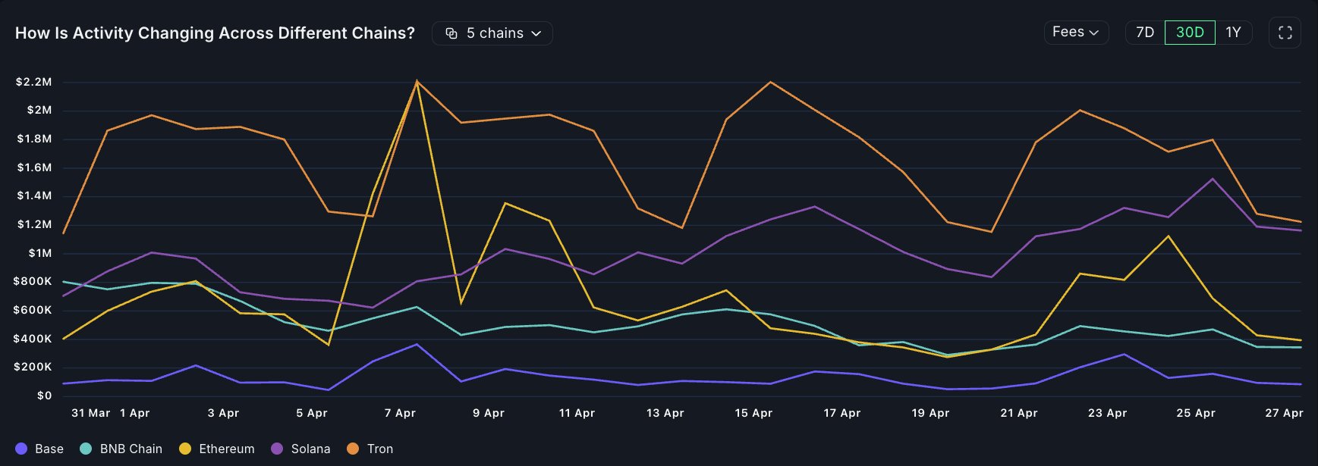Viewport: 1318px width, 466px height.
Task: Switch to 1Y time range
Action: pos(1233,33)
